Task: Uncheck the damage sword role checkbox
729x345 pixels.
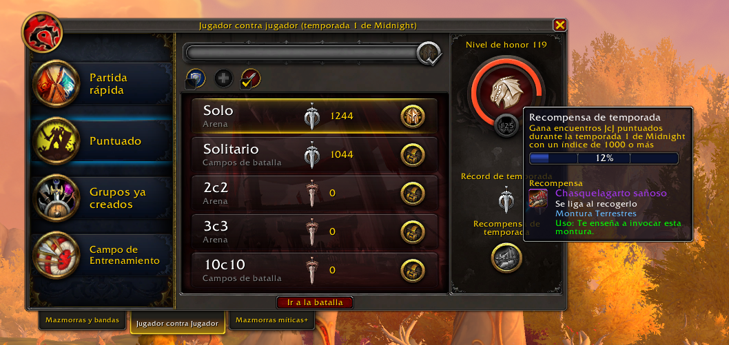Action: click(x=251, y=79)
